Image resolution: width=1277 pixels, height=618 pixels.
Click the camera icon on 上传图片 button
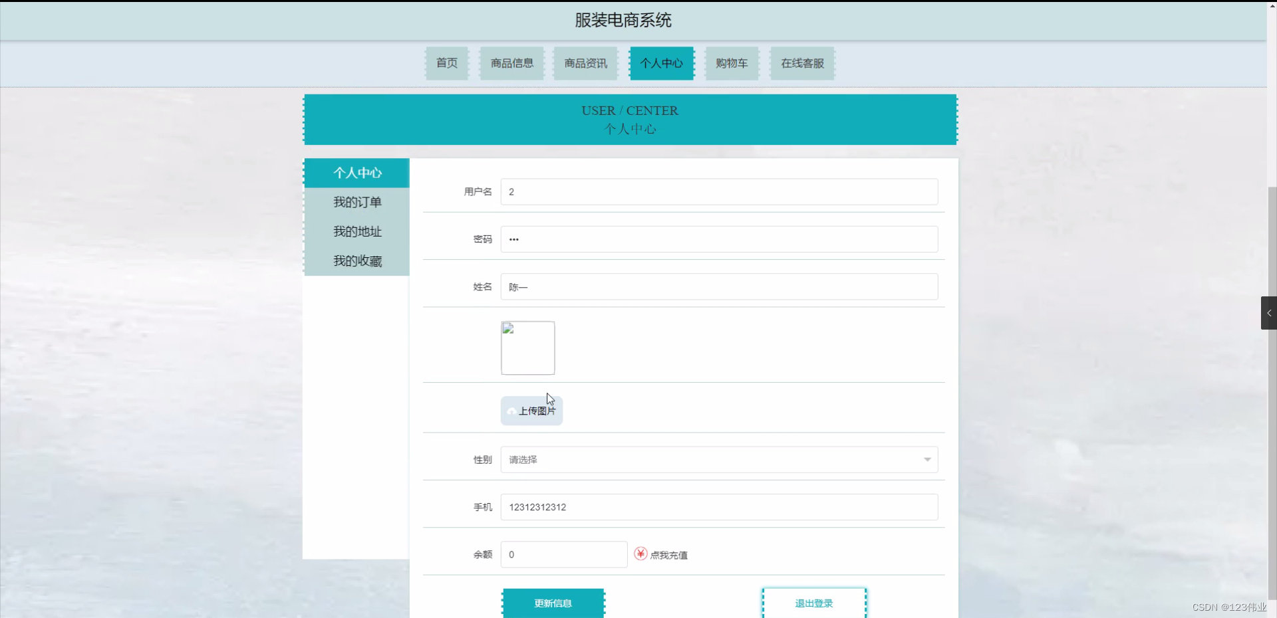click(x=511, y=411)
